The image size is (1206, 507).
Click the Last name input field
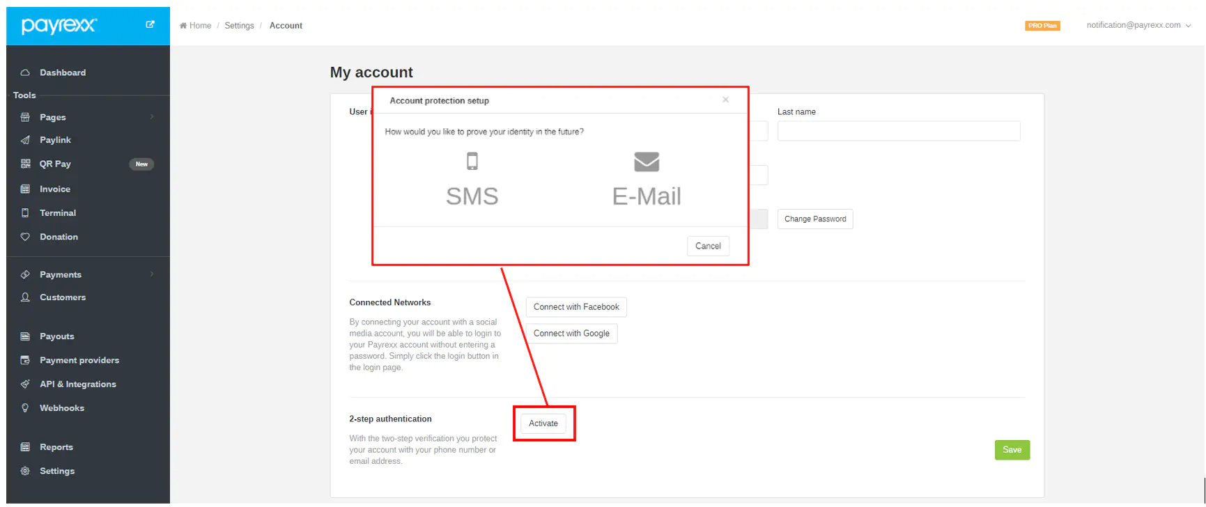(899, 131)
